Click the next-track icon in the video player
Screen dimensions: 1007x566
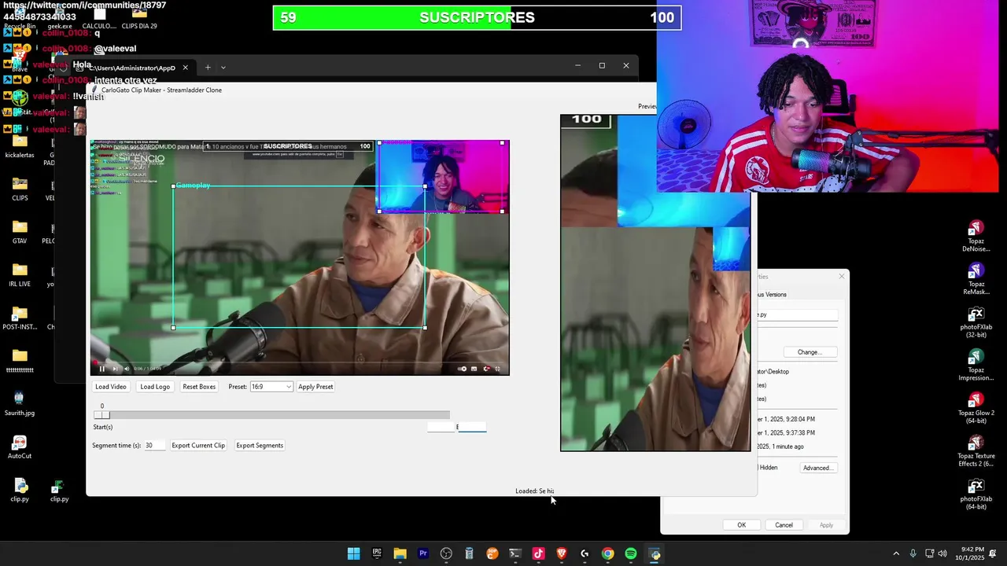[x=115, y=369]
